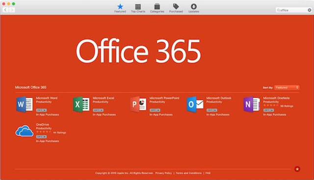Click the round star badge at bottom right

(297, 169)
